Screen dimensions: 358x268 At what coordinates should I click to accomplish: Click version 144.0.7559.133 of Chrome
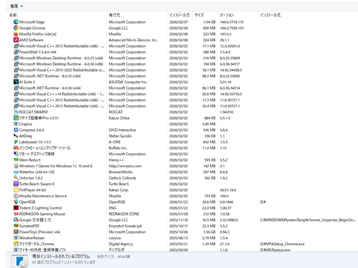click(x=232, y=28)
